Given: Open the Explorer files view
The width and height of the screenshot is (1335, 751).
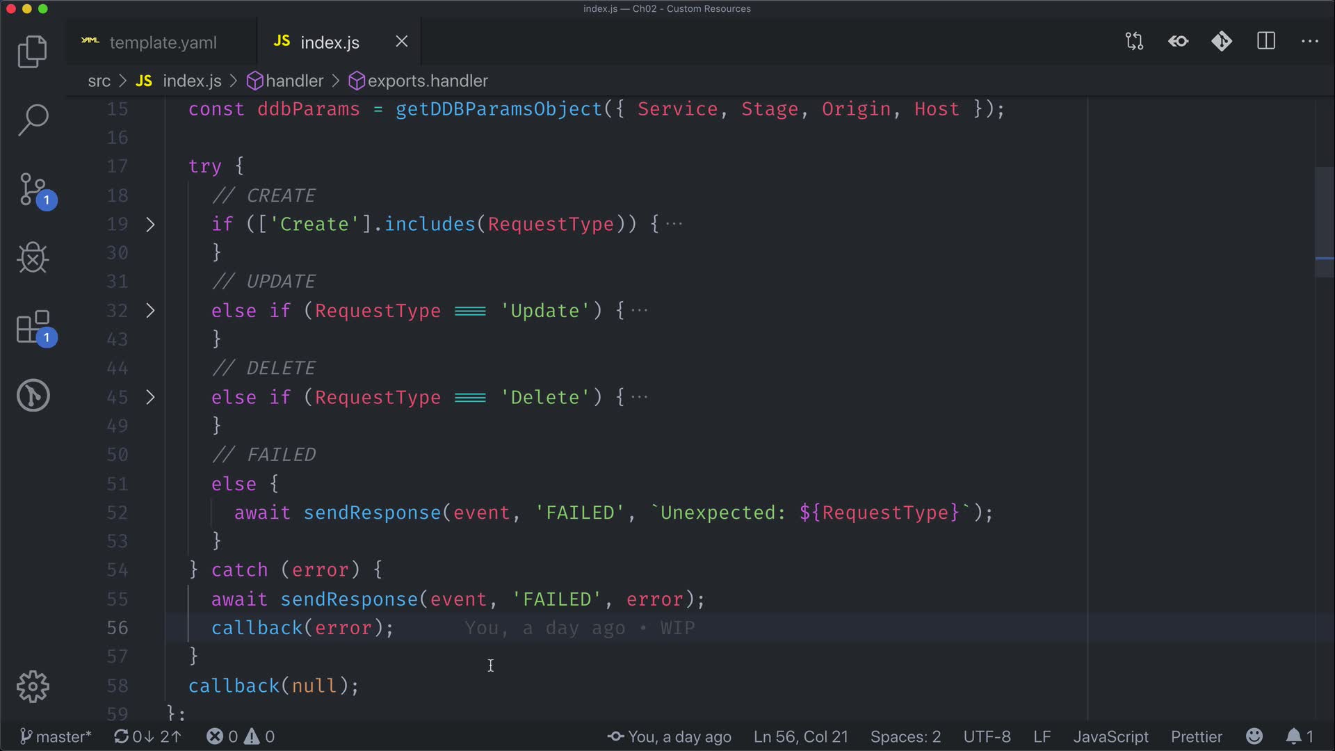Looking at the screenshot, I should tap(32, 51).
